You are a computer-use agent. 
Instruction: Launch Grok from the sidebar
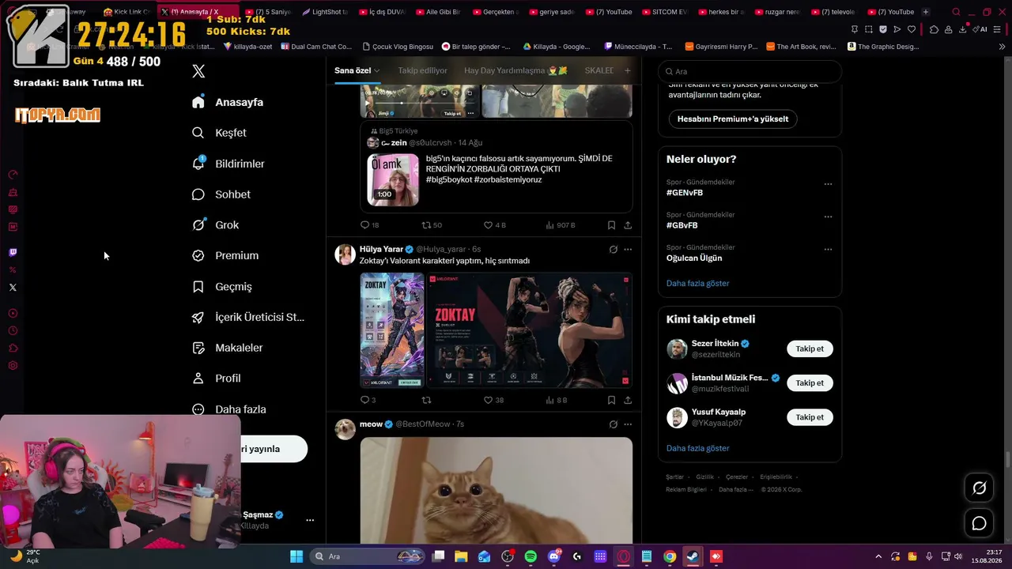(x=215, y=225)
